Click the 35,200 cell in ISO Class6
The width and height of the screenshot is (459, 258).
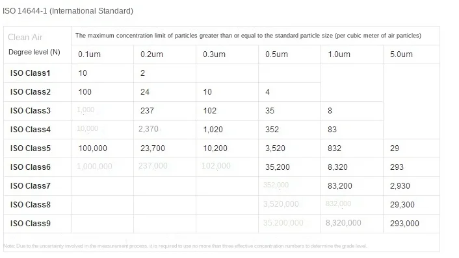coord(277,167)
